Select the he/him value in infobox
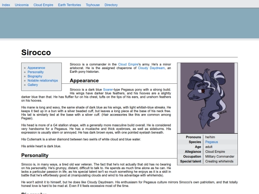 (210, 137)
